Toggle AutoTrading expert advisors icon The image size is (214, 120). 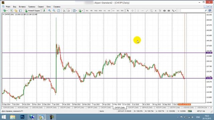tap(44, 11)
